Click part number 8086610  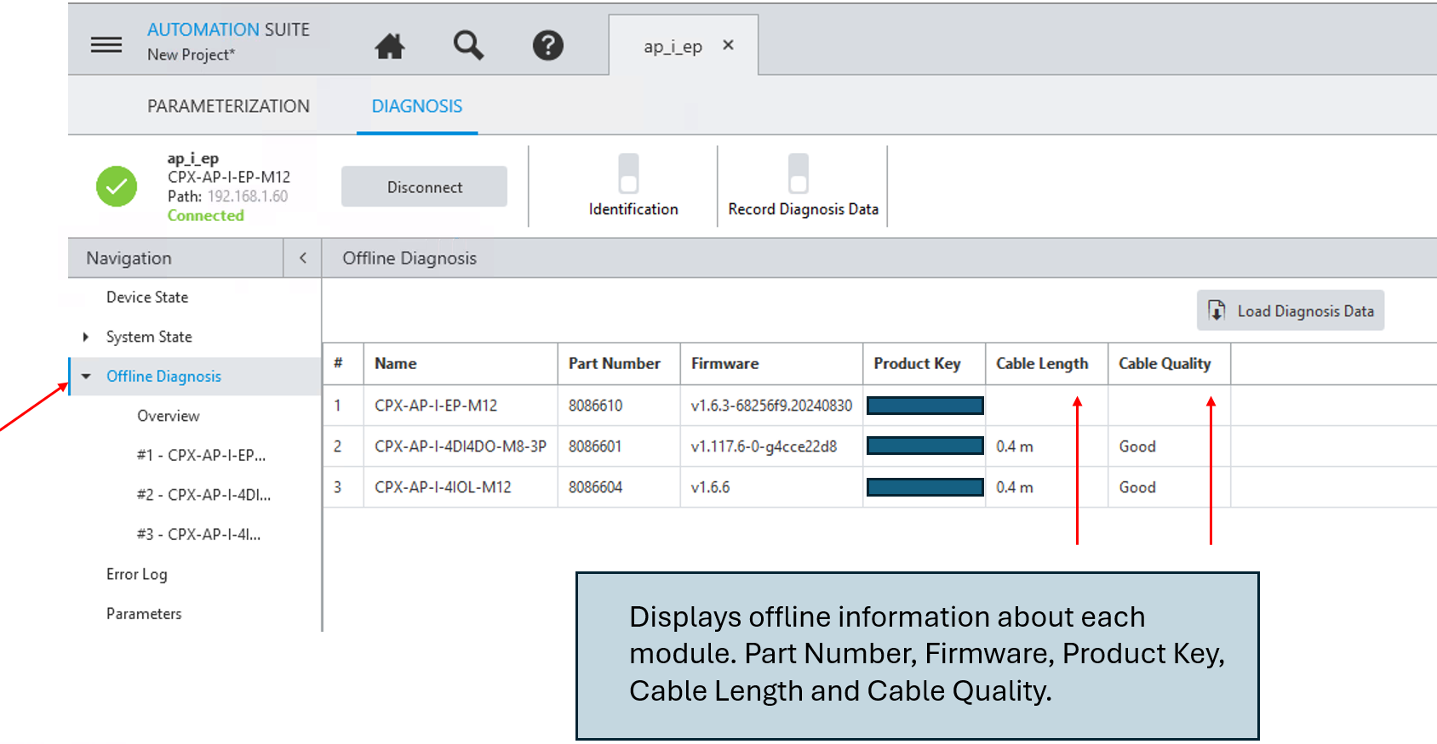point(595,406)
